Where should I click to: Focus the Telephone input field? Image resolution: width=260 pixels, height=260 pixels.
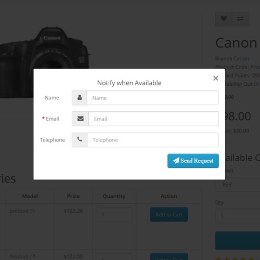click(x=153, y=140)
